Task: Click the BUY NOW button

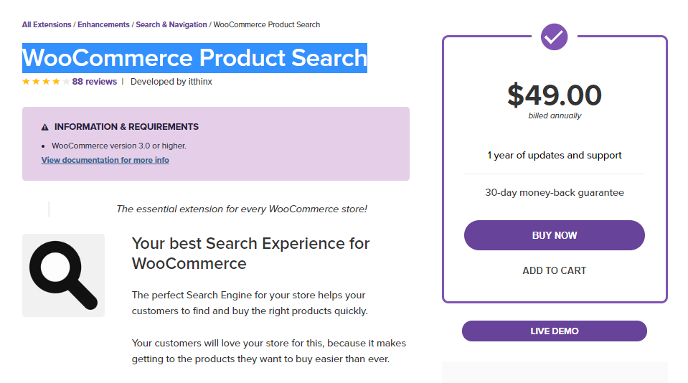Action: [554, 235]
